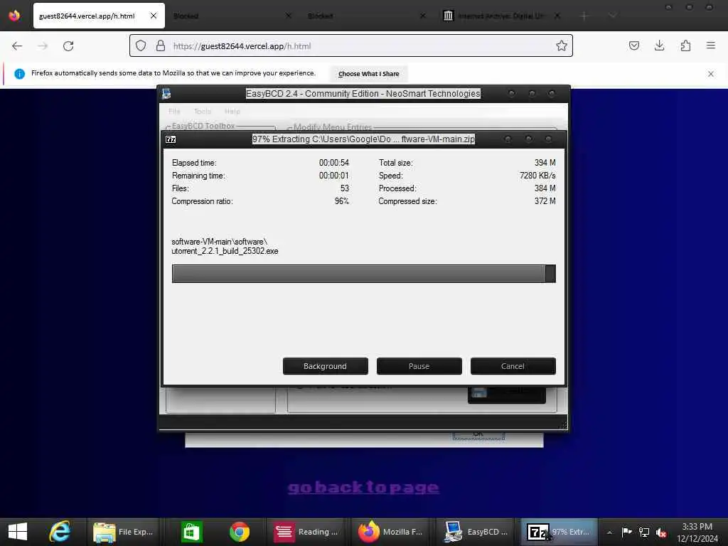
Task: Click the tracking protection shield icon
Action: tap(141, 46)
